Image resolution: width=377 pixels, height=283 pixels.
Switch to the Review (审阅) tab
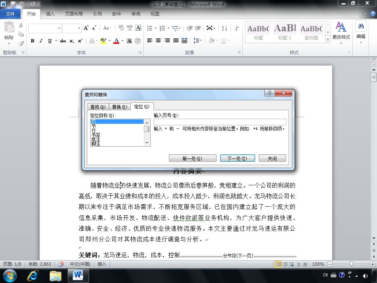136,14
